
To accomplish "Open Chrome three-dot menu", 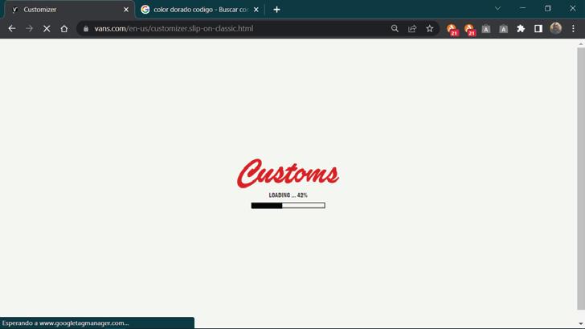I will click(x=574, y=29).
